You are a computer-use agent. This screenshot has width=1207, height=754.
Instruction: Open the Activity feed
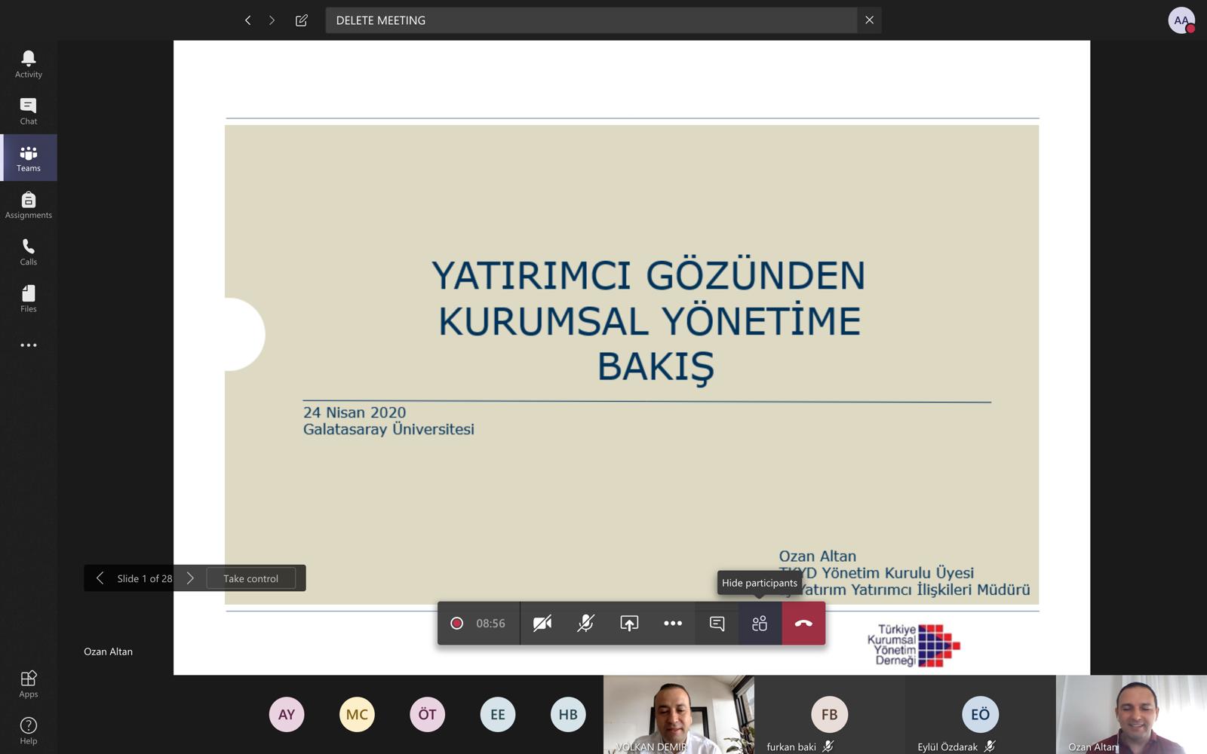click(x=29, y=64)
